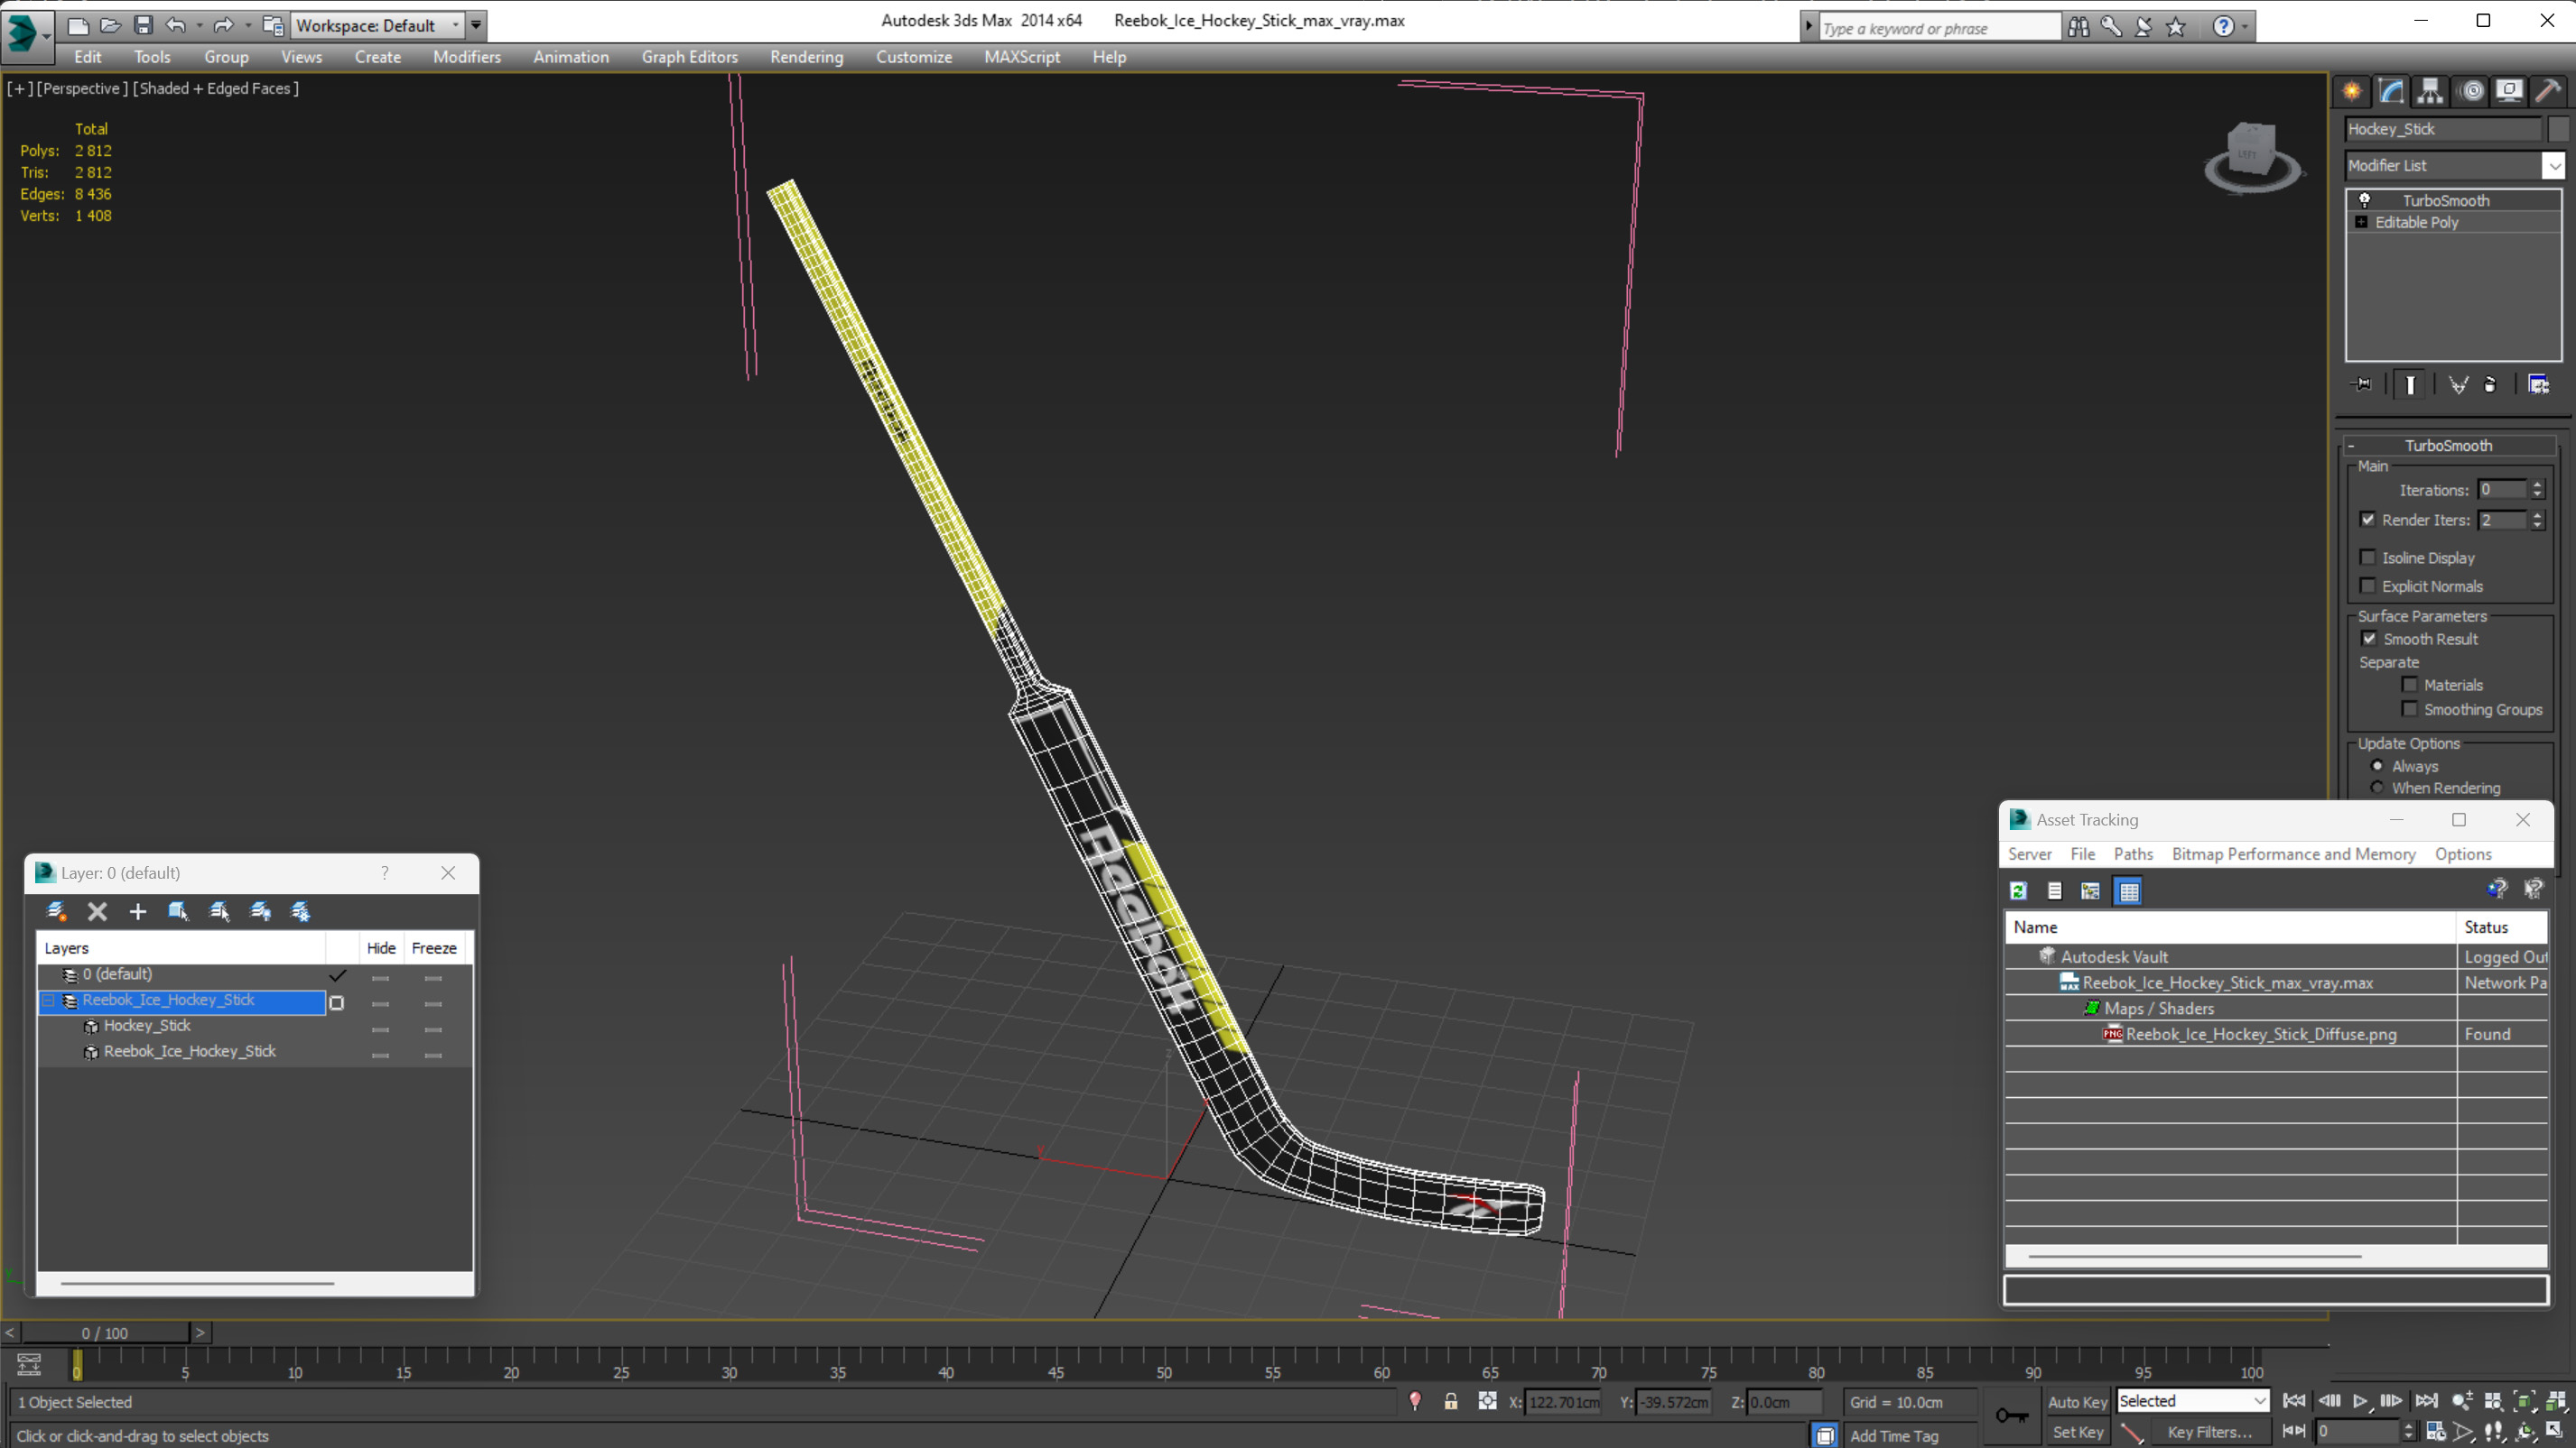Click the Hockey_Stick object name field

[x=2442, y=129]
